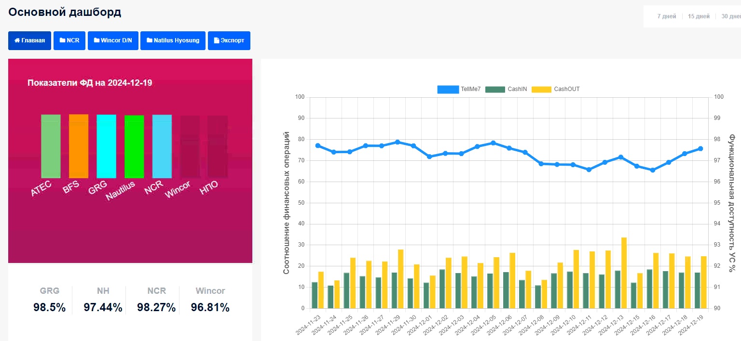Click the folder icon on Natilus Hyosung button
This screenshot has height=341, width=741.
pos(150,41)
